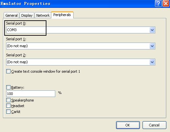Click the Peripherals tab
Viewport: 170px width, 132px height.
[x=62, y=15]
